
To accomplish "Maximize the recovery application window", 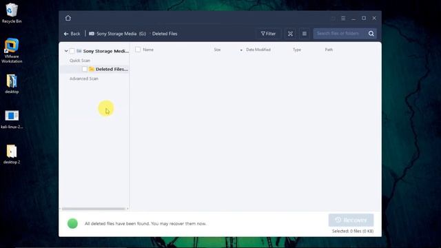I will click(x=364, y=18).
